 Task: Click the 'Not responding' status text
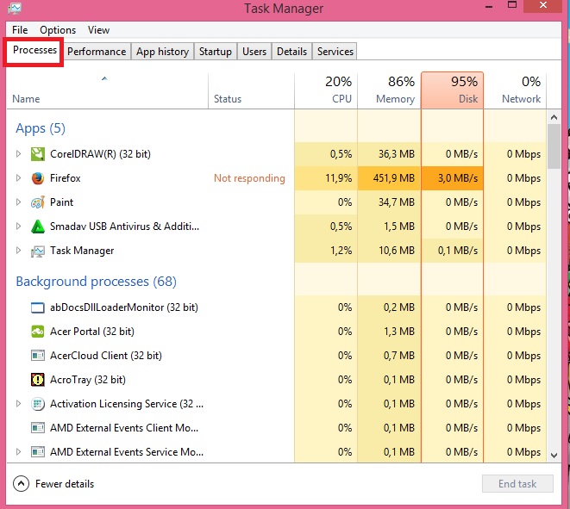[249, 178]
